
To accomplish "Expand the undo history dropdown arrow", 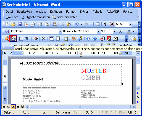I will 81,24.
